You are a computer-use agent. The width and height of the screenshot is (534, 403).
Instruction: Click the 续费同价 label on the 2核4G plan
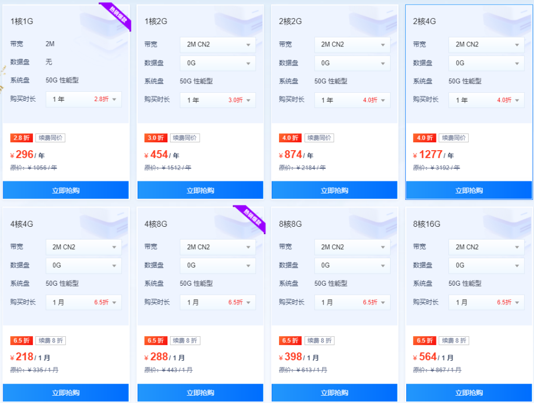[452, 138]
